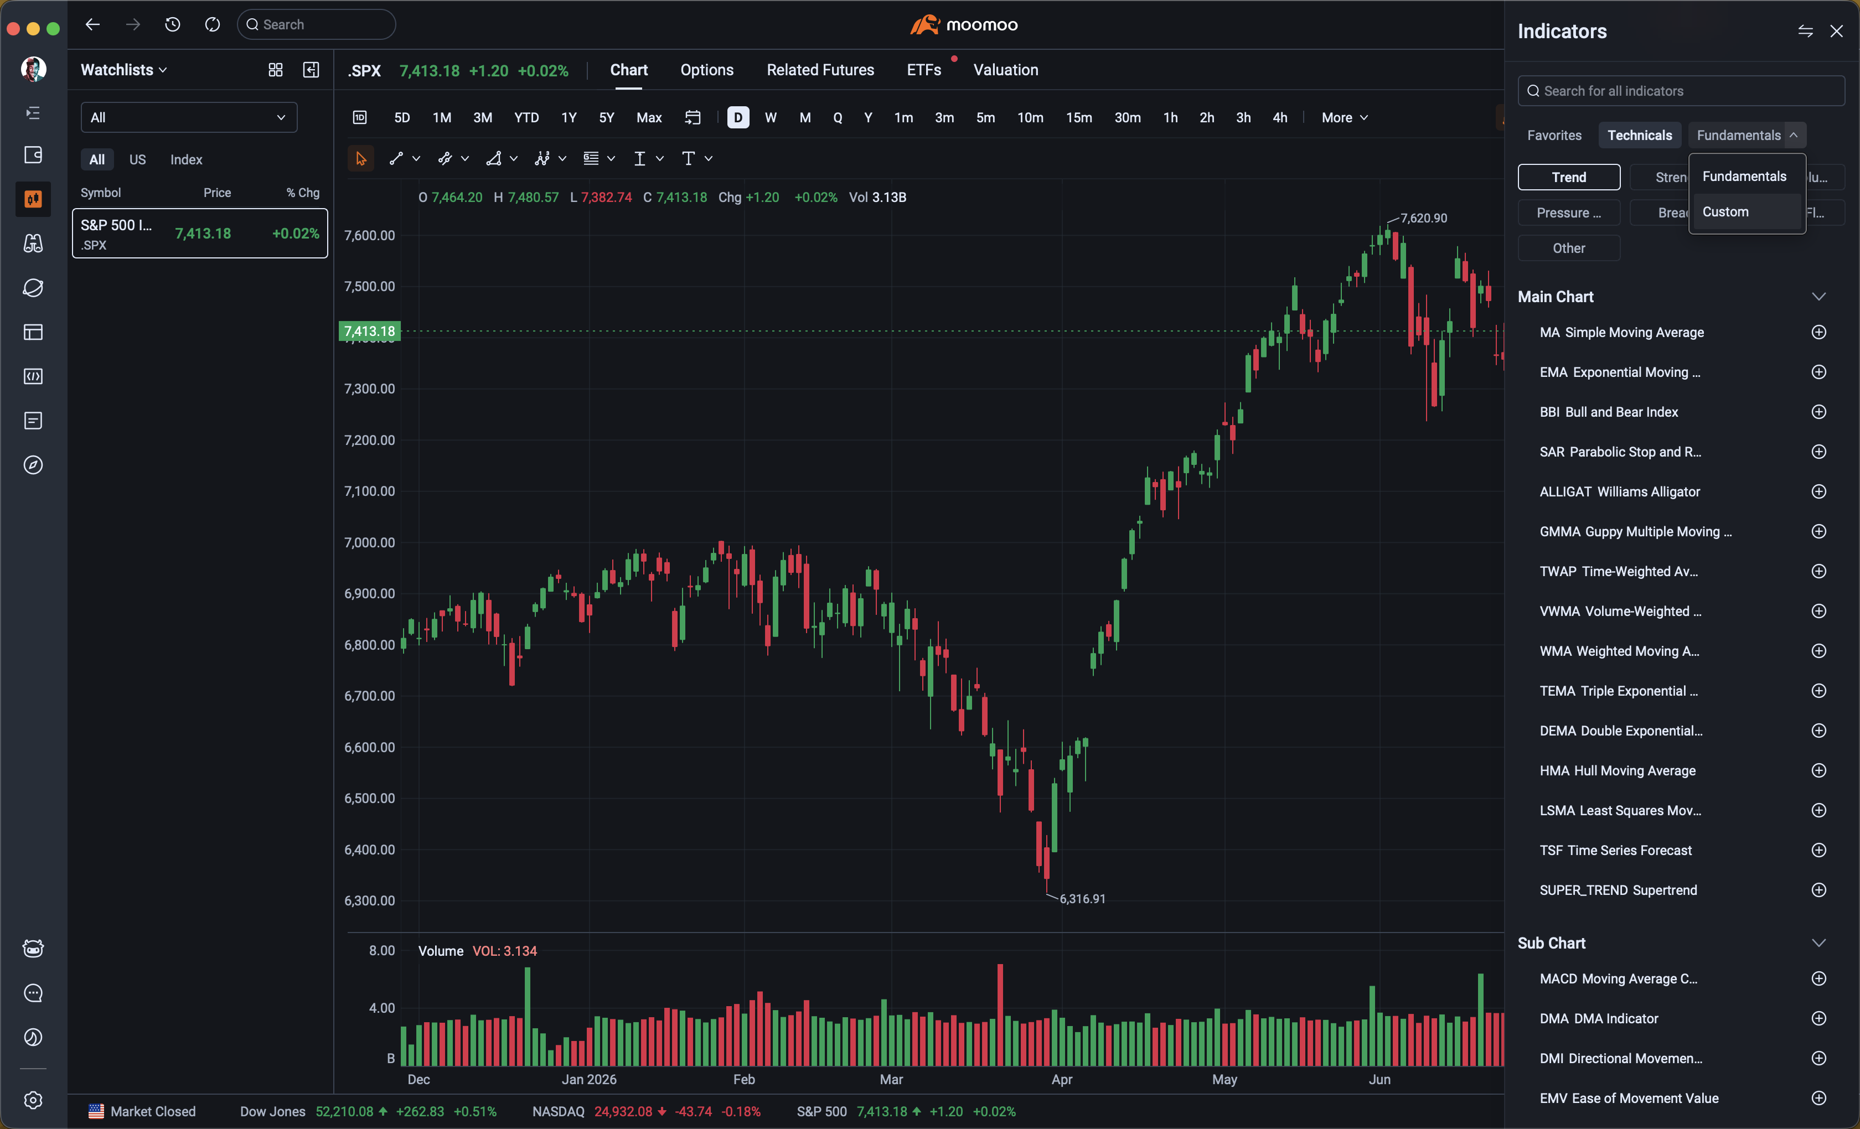Filter watchlist by Index

(187, 159)
